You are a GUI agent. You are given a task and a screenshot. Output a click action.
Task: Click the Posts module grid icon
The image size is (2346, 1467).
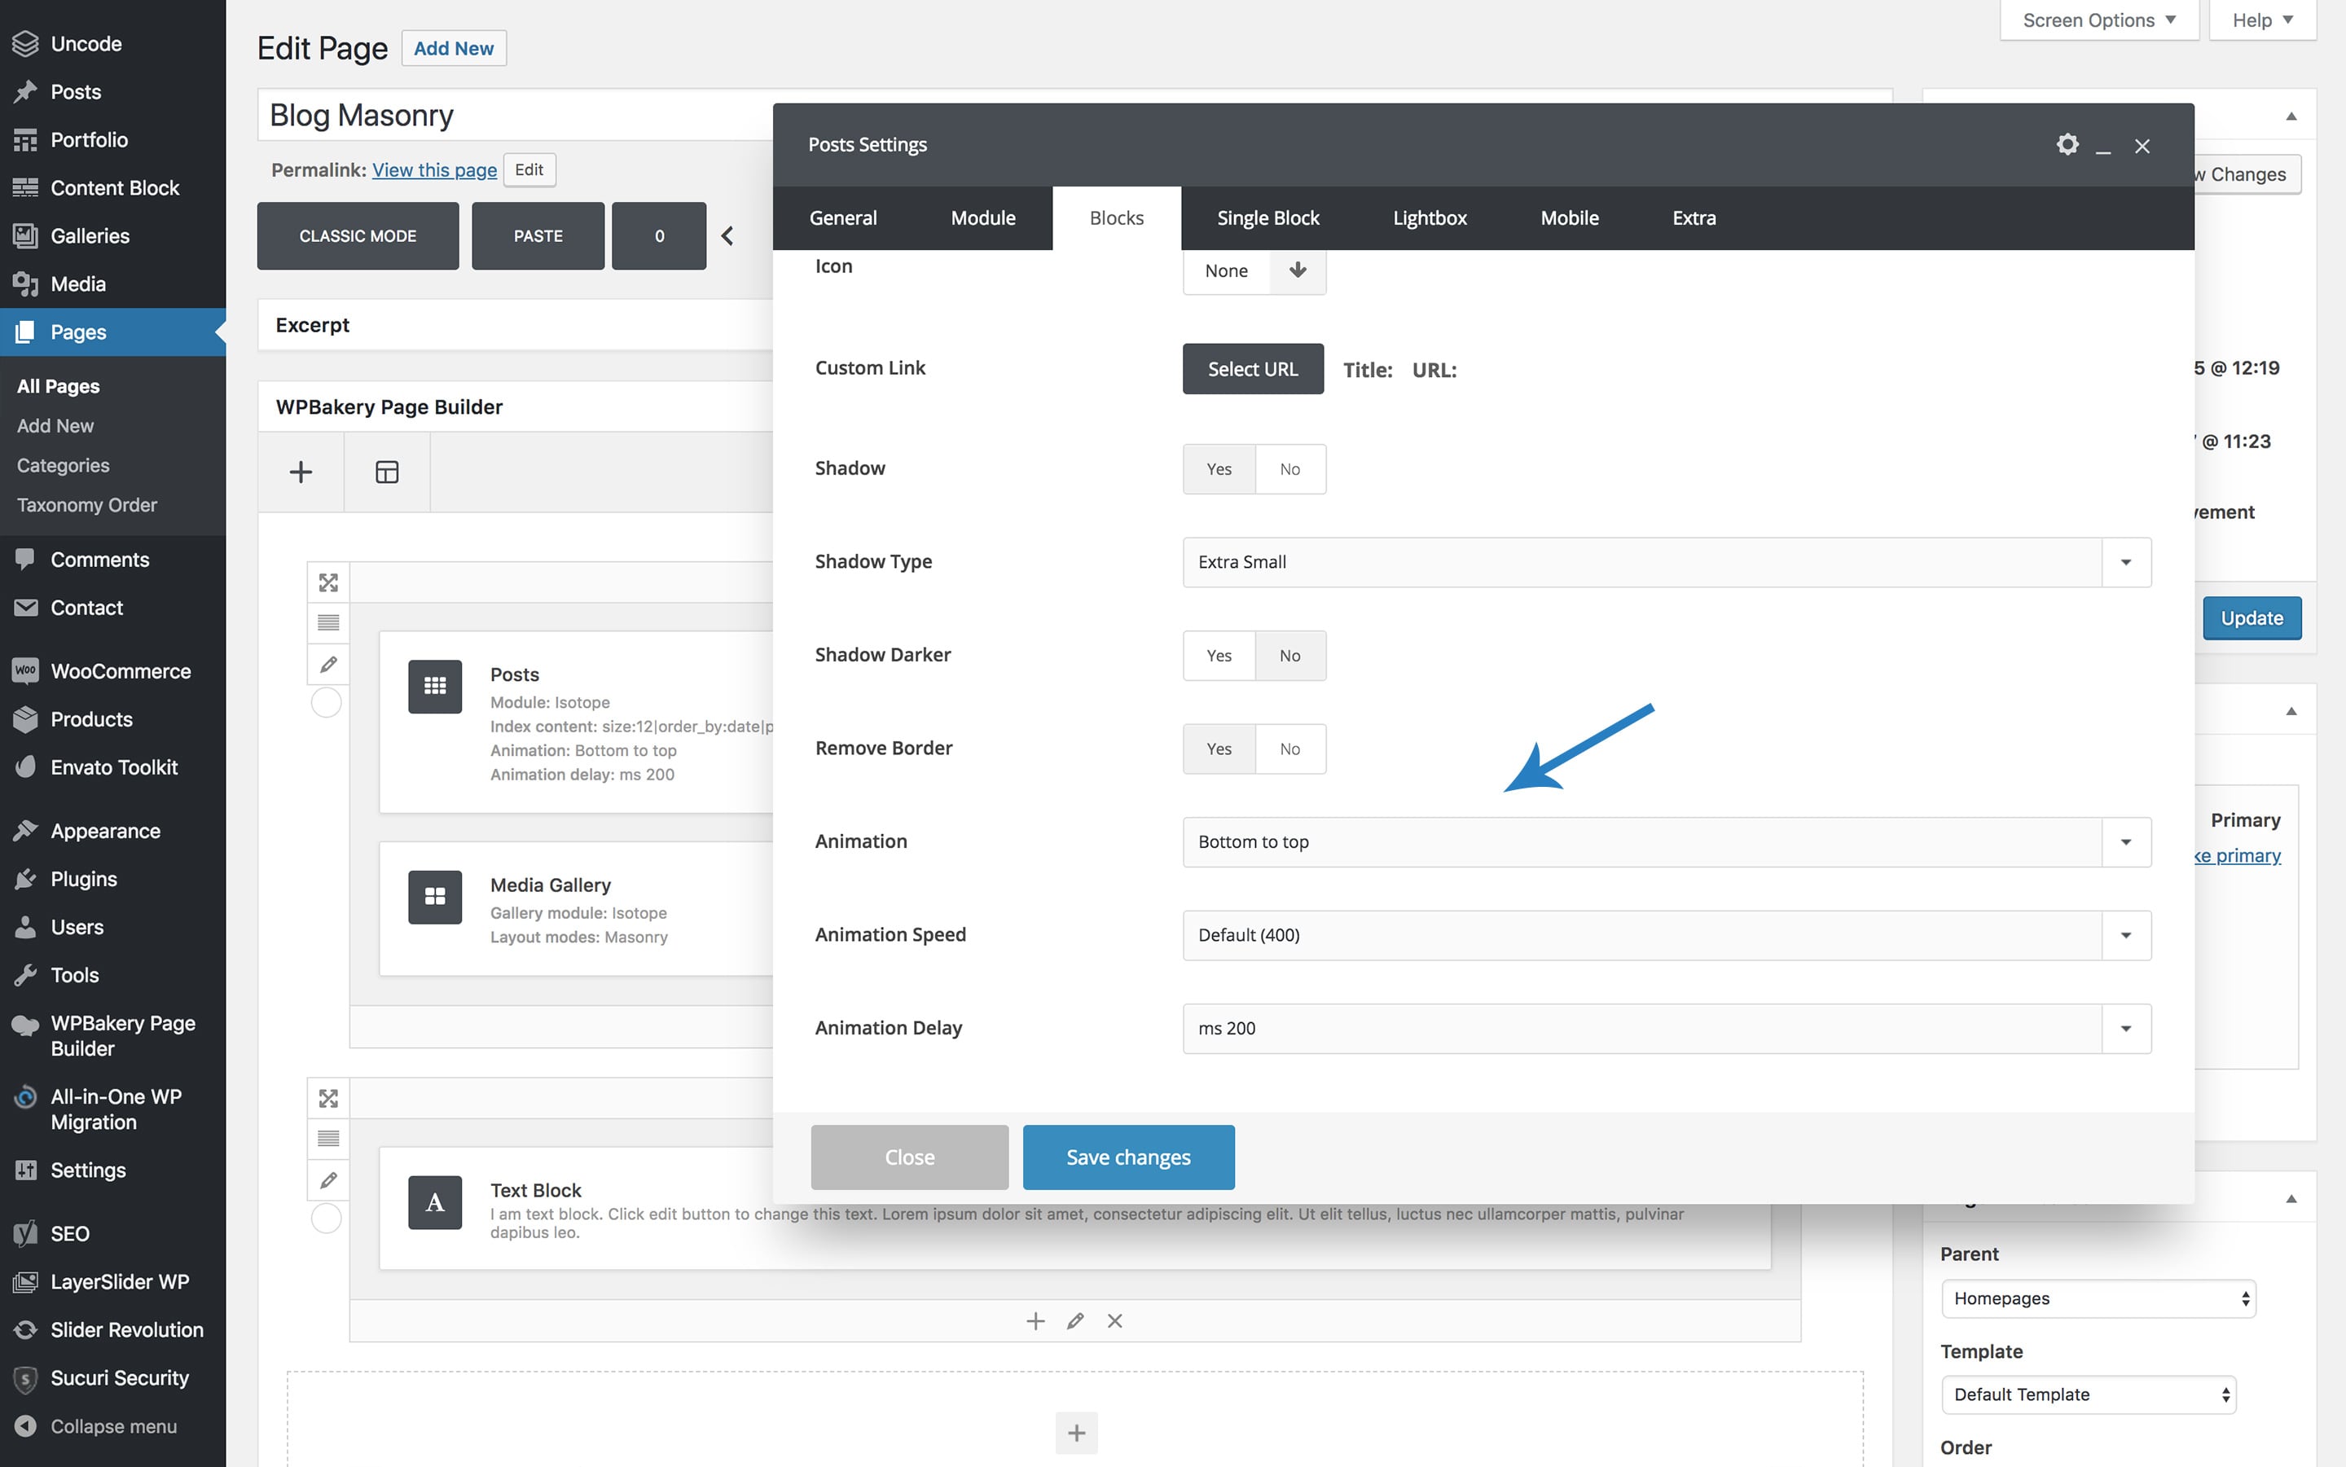(x=435, y=686)
